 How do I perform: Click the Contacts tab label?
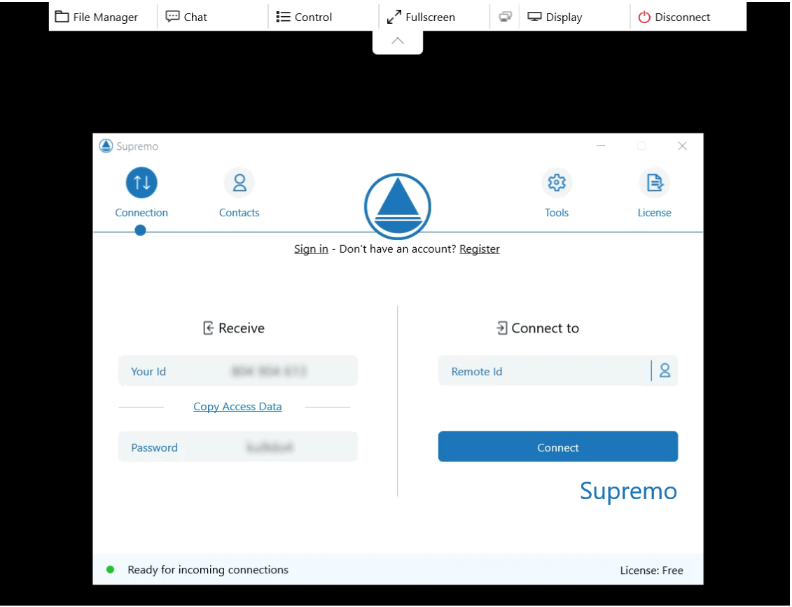point(239,213)
